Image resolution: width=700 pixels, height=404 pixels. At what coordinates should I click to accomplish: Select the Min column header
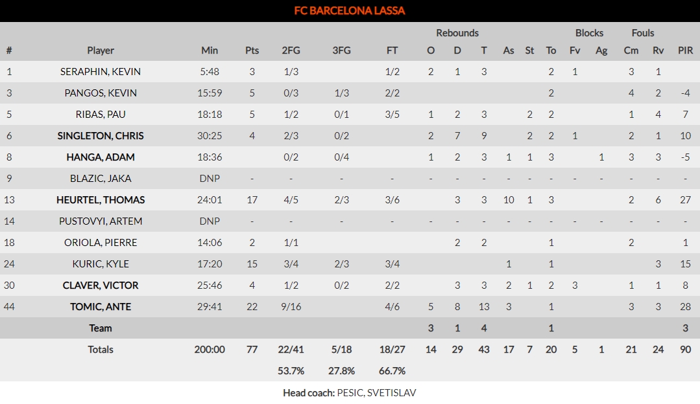click(x=210, y=50)
